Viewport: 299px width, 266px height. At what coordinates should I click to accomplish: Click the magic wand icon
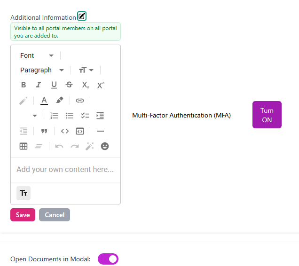click(x=90, y=146)
